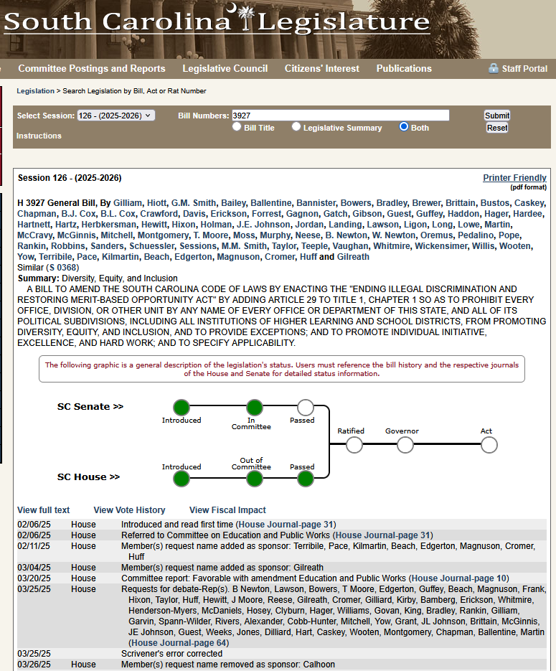The width and height of the screenshot is (556, 671).
Task: Click the Ratified status circle
Action: click(x=354, y=445)
